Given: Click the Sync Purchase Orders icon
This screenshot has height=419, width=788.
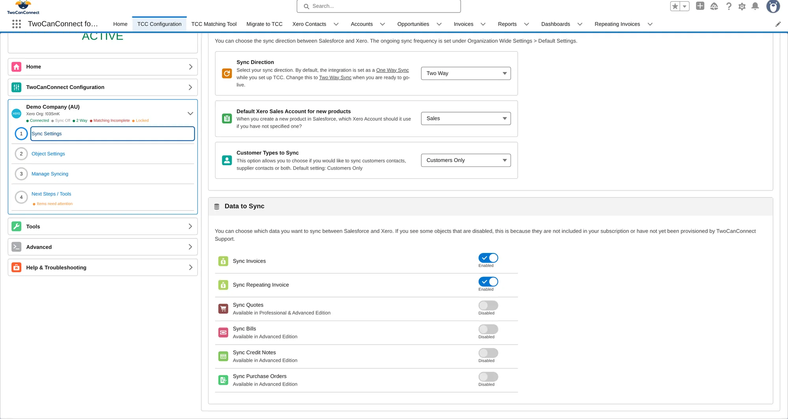Looking at the screenshot, I should click(223, 380).
